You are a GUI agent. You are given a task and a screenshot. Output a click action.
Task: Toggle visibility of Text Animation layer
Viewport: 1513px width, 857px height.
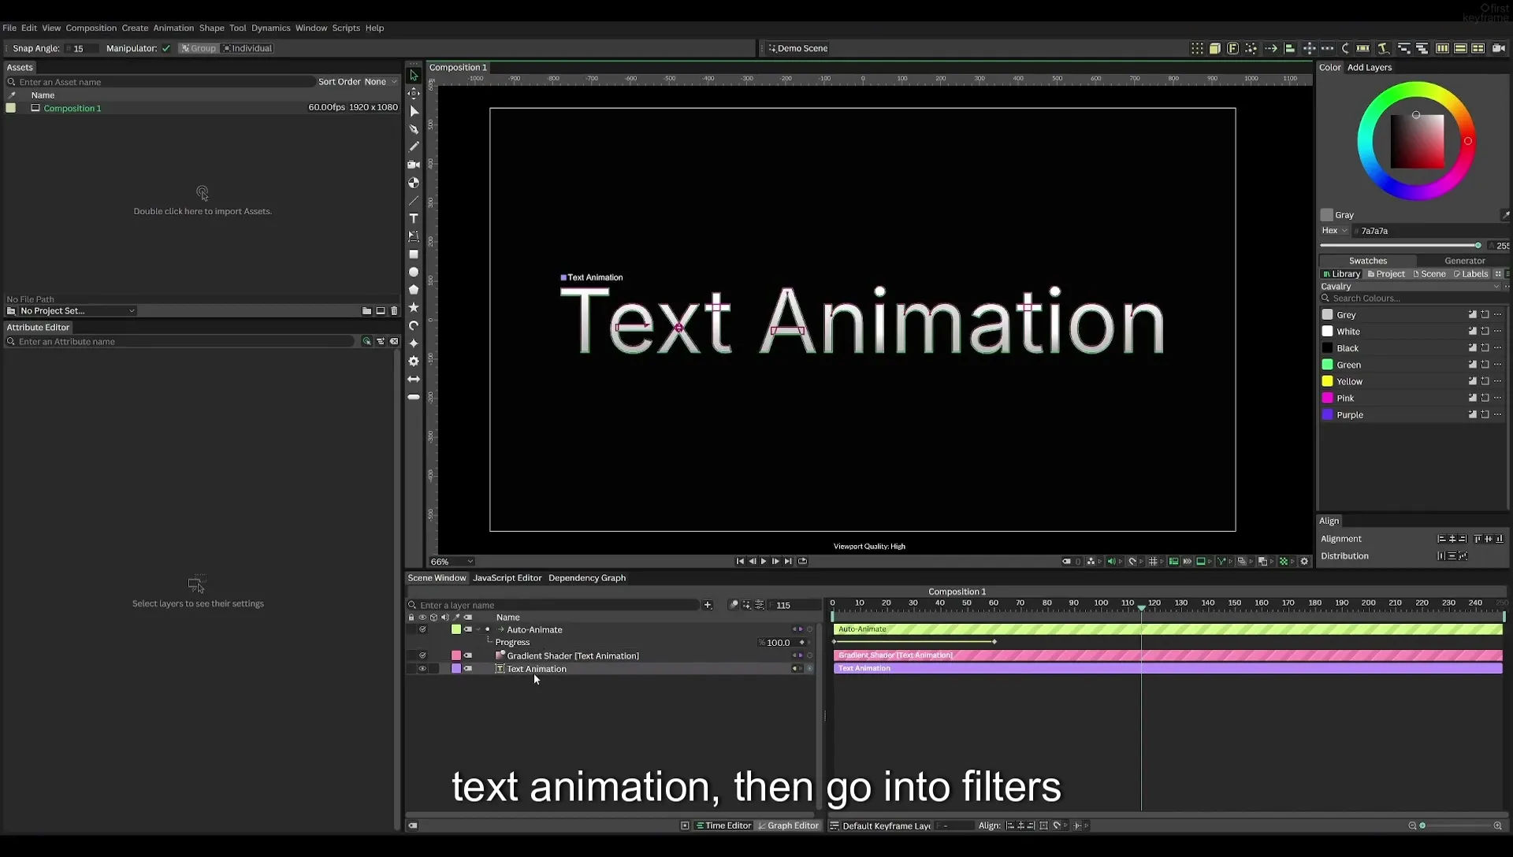click(x=422, y=669)
